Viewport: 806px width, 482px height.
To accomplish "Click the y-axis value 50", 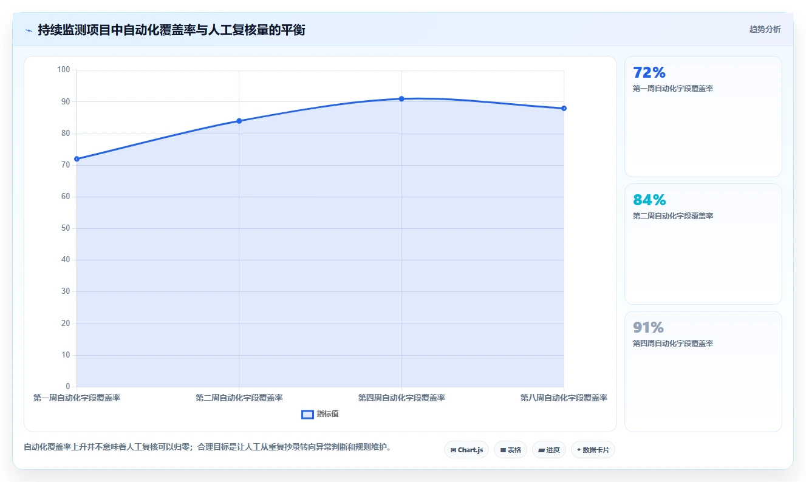I will (x=66, y=228).
